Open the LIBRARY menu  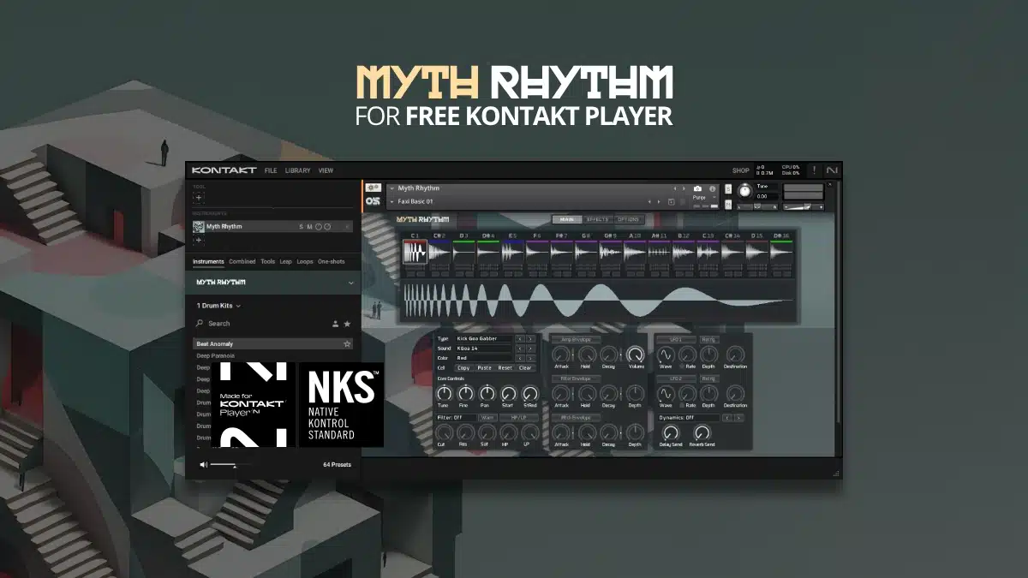point(297,170)
